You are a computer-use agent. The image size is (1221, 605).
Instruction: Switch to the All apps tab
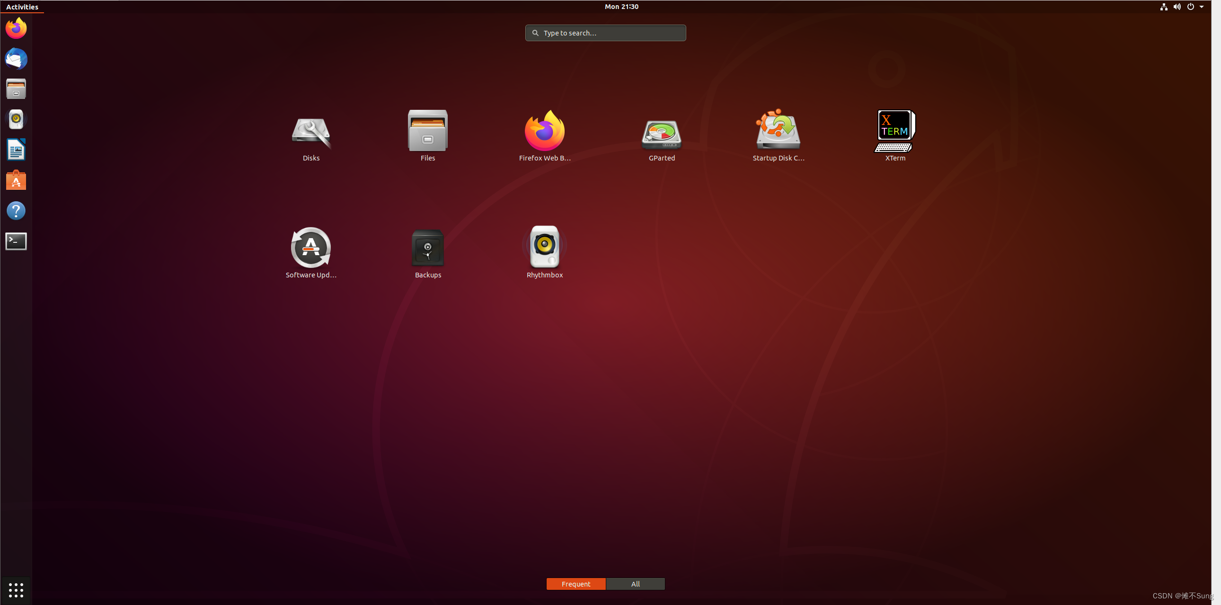(635, 584)
